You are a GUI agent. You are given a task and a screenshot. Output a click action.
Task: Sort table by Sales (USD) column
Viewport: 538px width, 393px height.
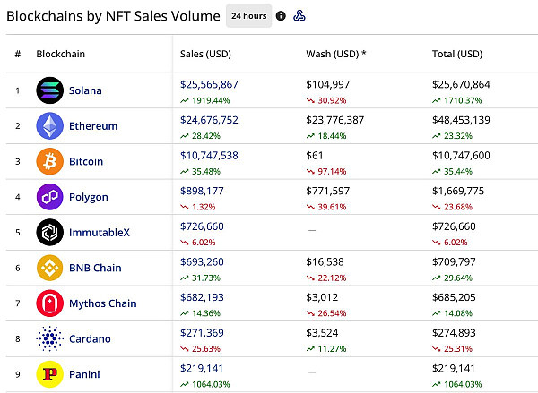204,54
